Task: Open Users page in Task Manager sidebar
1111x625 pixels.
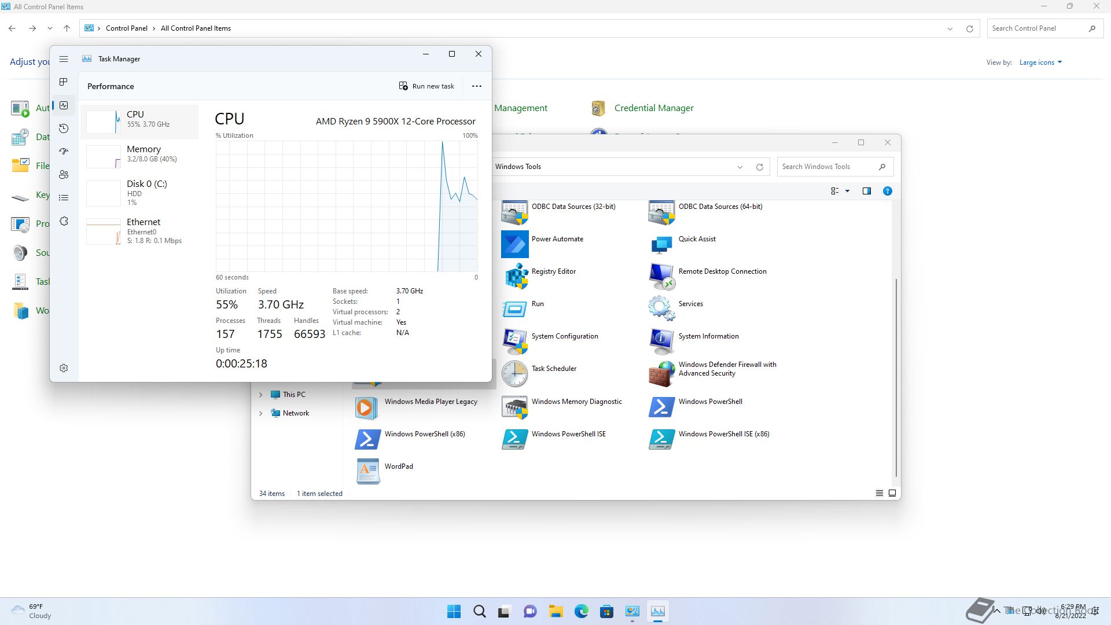Action: tap(64, 175)
